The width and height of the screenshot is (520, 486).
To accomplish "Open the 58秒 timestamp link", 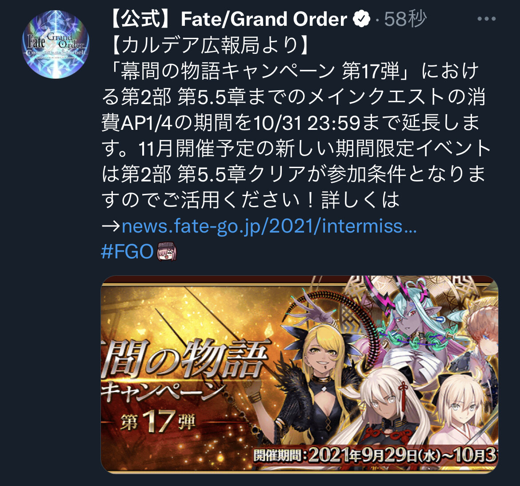I will [405, 19].
